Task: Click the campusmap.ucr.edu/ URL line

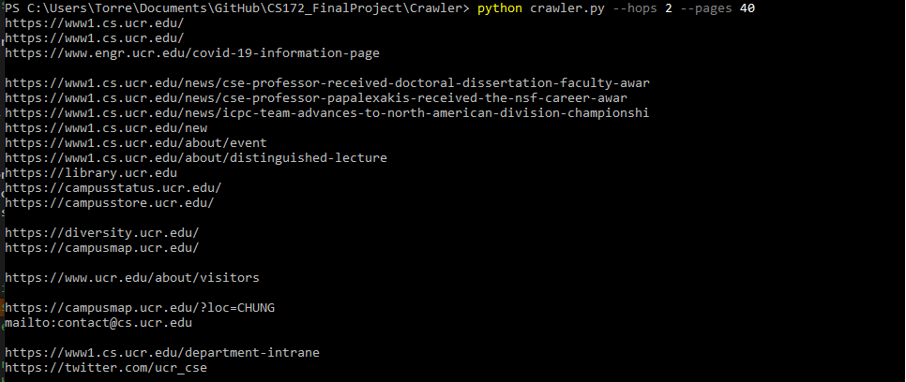Action: [x=102, y=248]
